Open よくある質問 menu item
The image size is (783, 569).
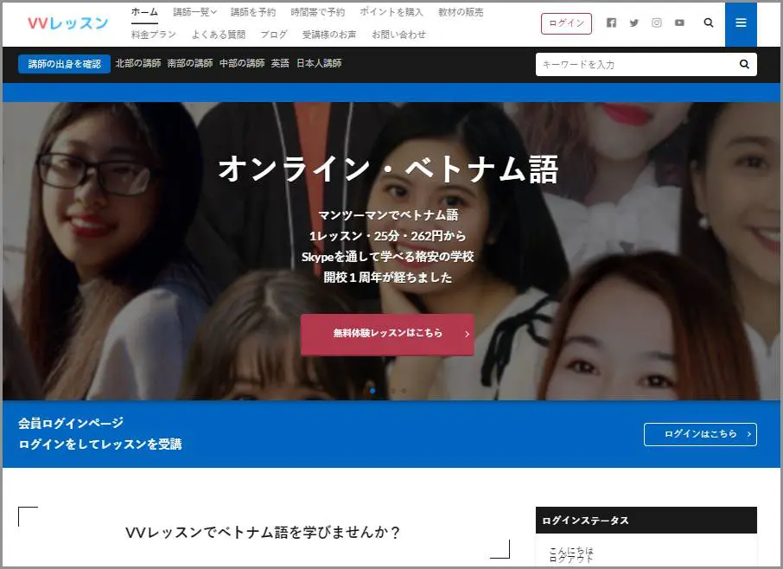[x=219, y=34]
